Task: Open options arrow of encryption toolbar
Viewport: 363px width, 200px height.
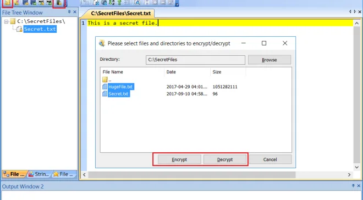Action: 66,4
